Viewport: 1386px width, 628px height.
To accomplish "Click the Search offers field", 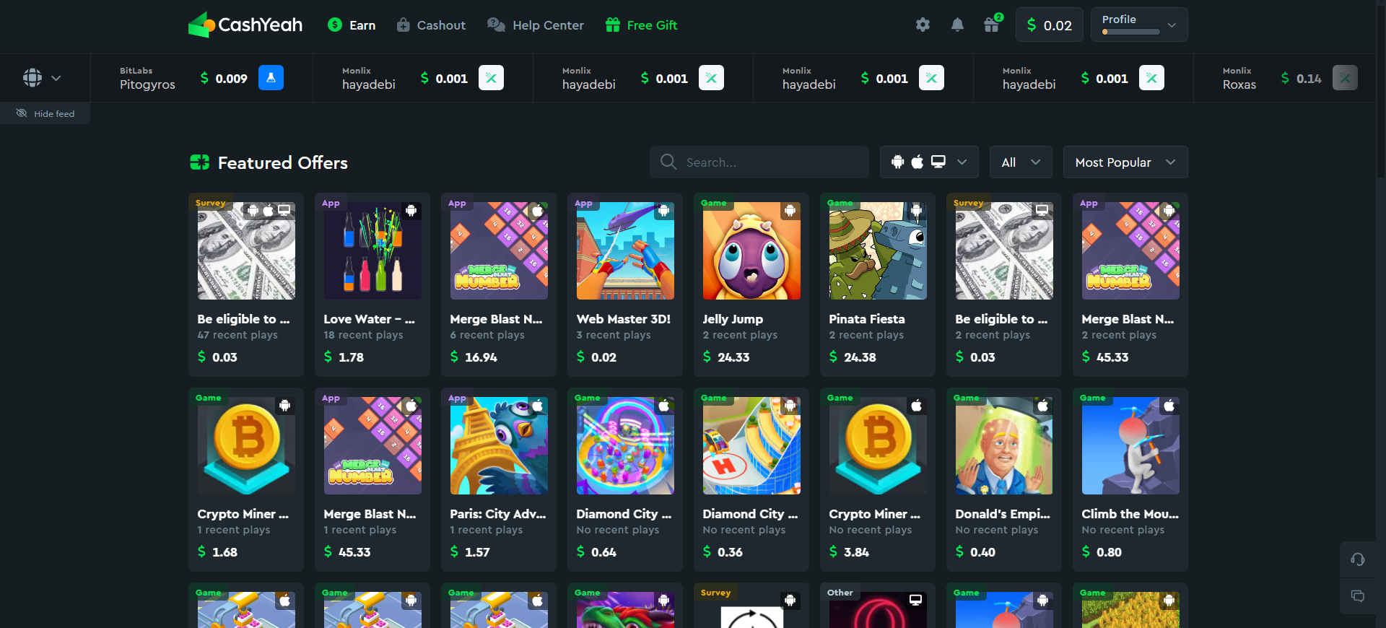I will point(759,162).
